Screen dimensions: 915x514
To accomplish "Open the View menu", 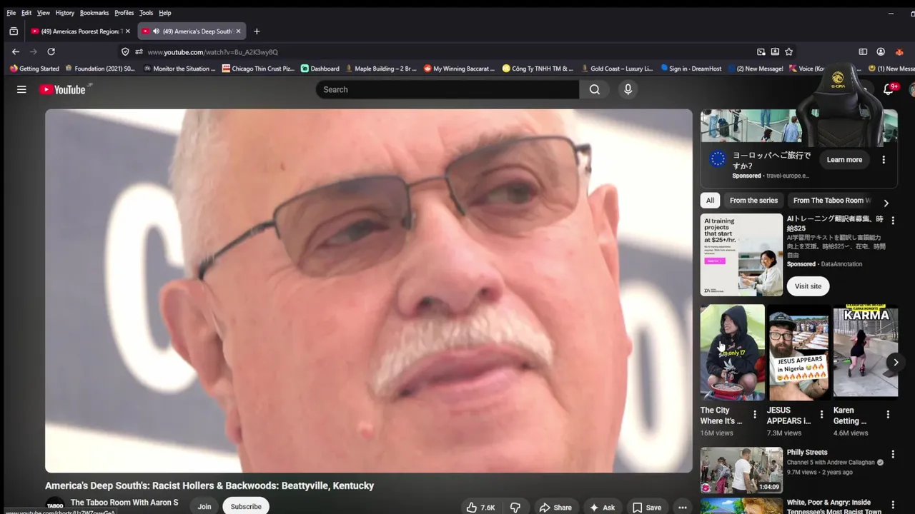I will click(x=44, y=13).
